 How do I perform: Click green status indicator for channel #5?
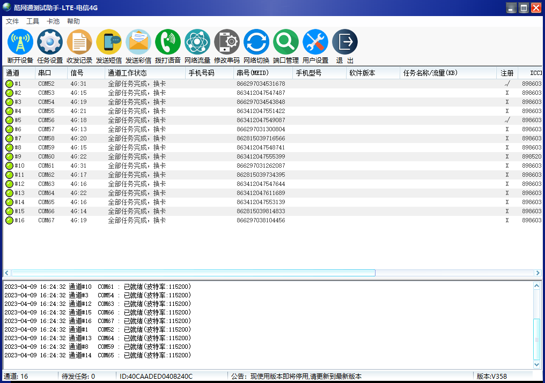click(9, 120)
